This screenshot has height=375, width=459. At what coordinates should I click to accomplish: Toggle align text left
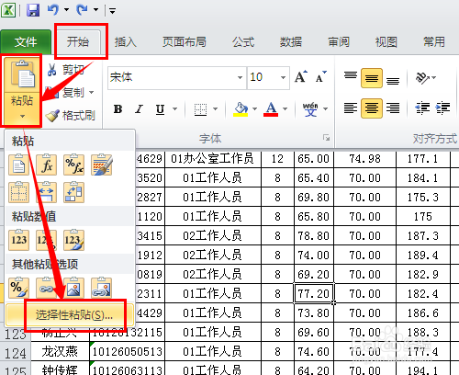[x=351, y=108]
